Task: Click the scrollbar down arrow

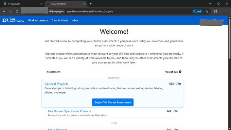Action: [x=230, y=129]
